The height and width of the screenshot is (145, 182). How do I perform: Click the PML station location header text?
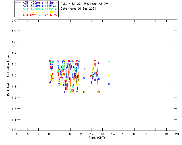(84, 4)
